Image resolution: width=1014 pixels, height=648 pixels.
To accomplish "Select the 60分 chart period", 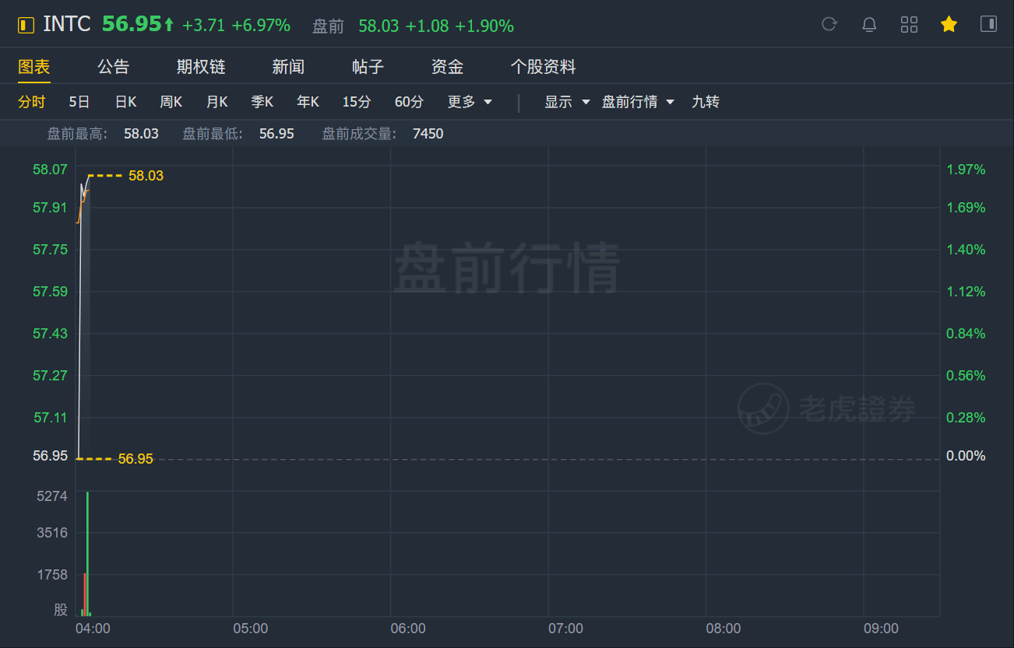I will coord(410,102).
